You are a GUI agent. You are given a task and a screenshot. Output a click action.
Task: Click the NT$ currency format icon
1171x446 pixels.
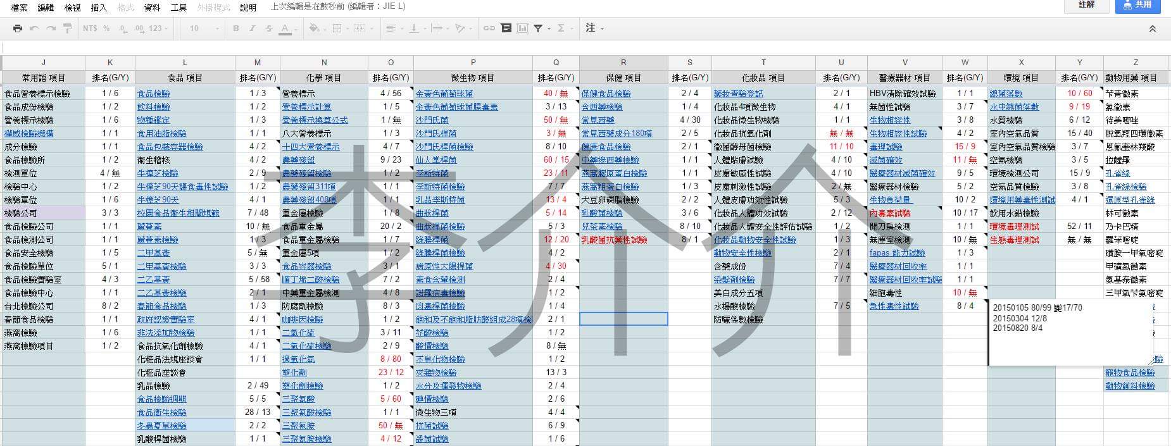(90, 28)
